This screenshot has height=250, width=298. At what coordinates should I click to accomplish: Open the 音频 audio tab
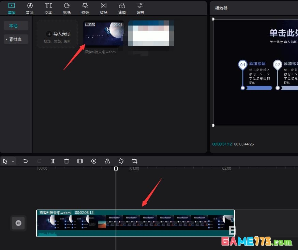pos(30,8)
